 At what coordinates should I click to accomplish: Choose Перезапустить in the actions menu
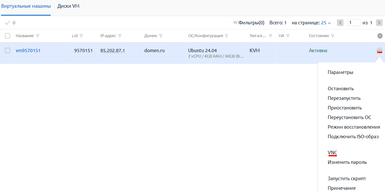344,98
